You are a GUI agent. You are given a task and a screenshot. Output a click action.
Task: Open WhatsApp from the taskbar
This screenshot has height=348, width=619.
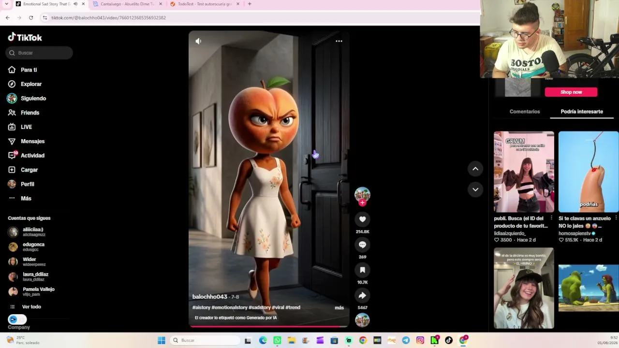pos(277,340)
